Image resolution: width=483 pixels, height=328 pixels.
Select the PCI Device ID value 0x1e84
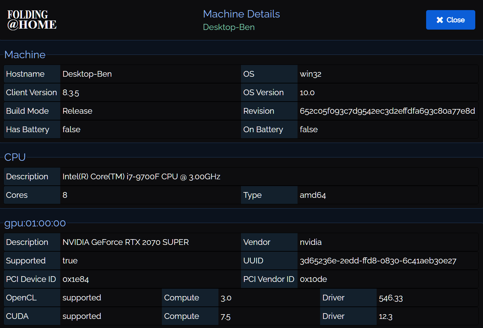[76, 279]
